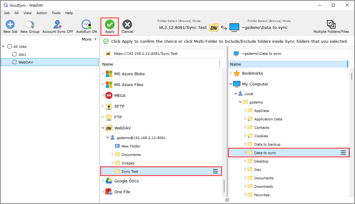Select the MS Azure Blobs icon
This screenshot has height=204, width=355.
109,74
